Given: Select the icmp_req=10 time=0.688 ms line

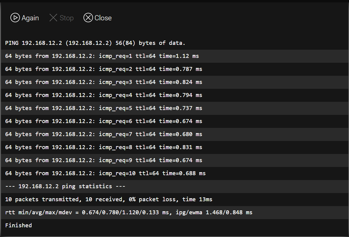Looking at the screenshot, I should 175,173.
